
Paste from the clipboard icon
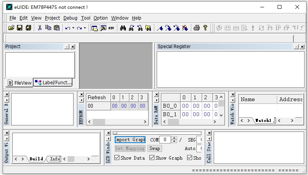pos(57,28)
